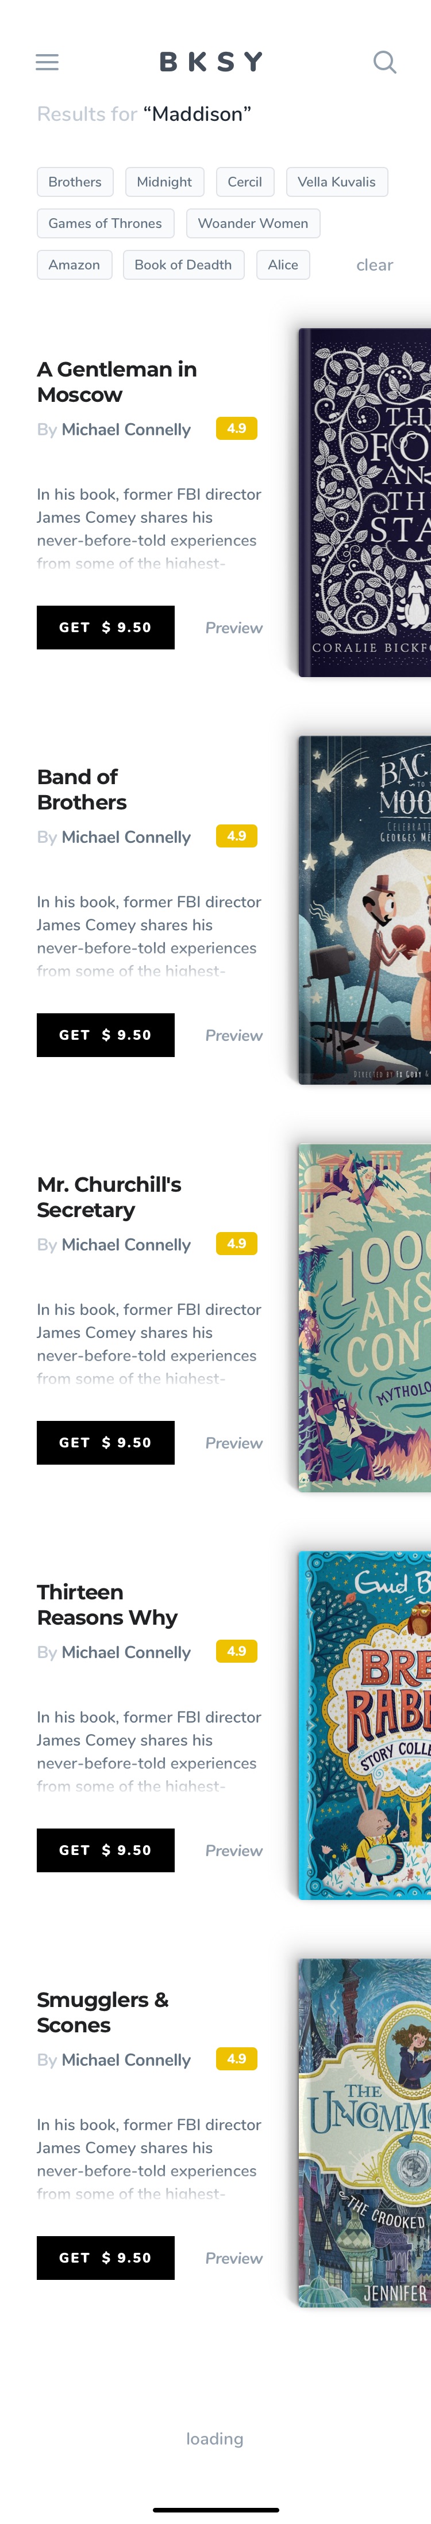Clear recent search tags
Screen dimensions: 431x2524
click(x=374, y=265)
